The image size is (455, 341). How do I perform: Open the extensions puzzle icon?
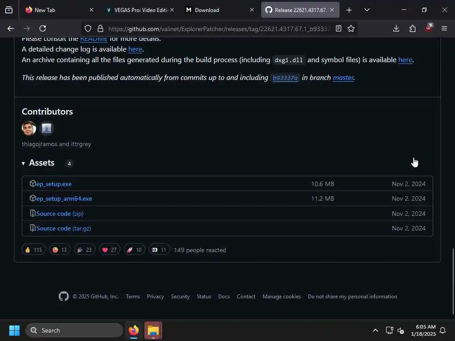(x=412, y=28)
